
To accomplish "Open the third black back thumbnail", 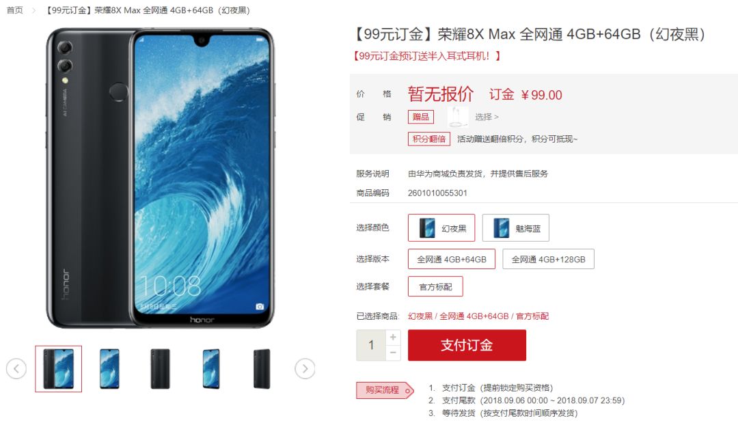I will click(x=160, y=369).
